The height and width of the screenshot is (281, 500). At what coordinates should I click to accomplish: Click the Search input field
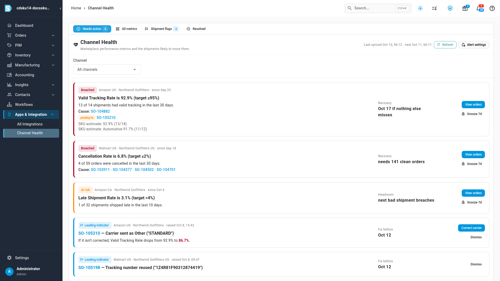tap(378, 8)
